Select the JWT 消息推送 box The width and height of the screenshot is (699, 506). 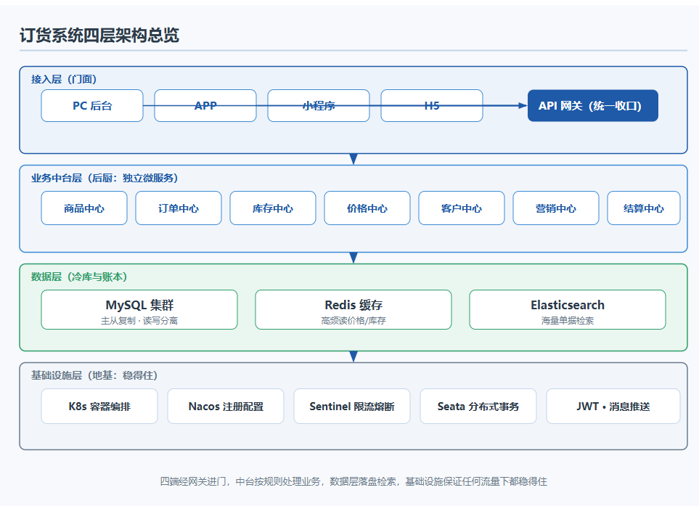click(x=613, y=406)
